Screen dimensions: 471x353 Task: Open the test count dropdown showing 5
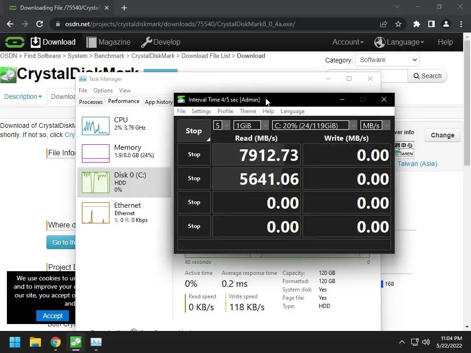(222, 125)
